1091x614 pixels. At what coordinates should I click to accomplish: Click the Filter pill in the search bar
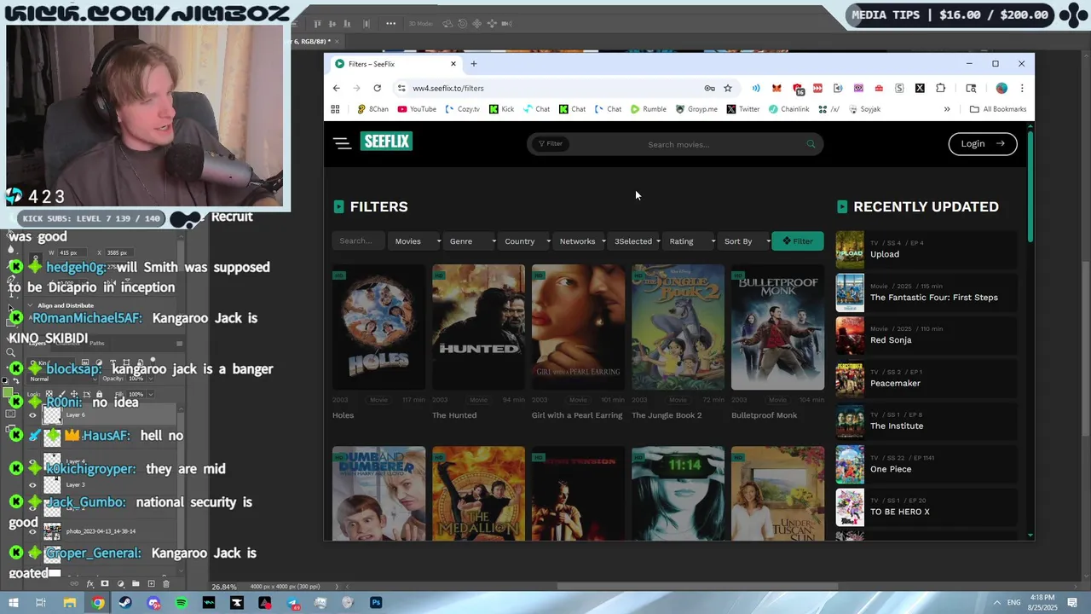click(x=550, y=143)
